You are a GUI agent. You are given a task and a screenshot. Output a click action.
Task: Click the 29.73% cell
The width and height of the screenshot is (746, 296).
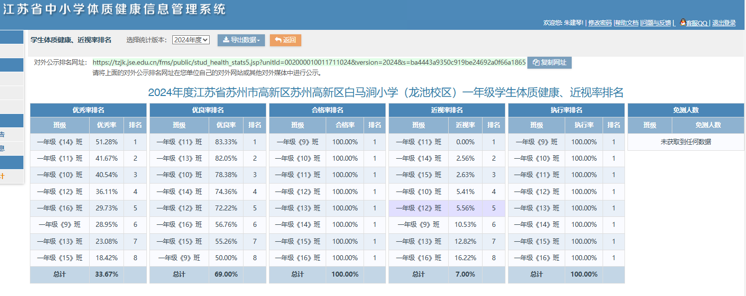[x=107, y=208]
